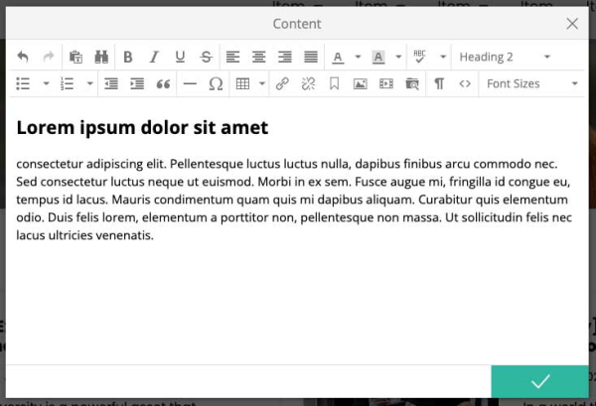Place cursor in the 'consectetur adipiscing' paragraph
The image size is (596, 406).
click(294, 200)
